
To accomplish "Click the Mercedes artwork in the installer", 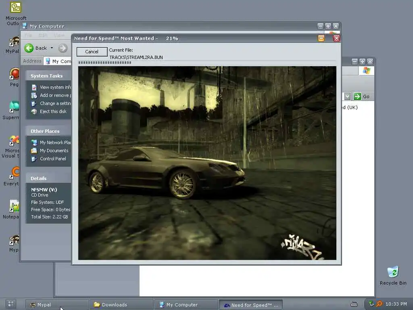I will point(207,163).
